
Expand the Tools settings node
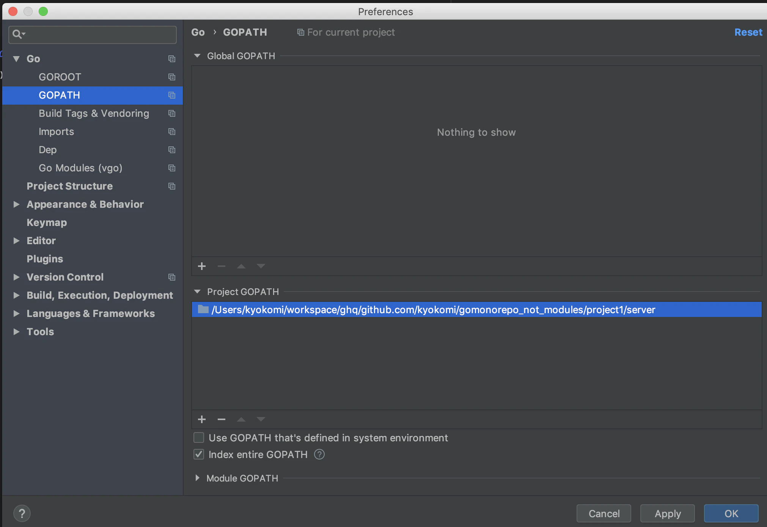point(16,332)
